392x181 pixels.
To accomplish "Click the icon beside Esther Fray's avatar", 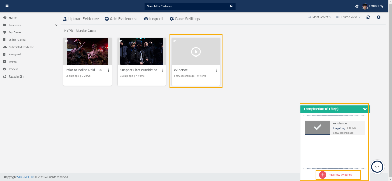I will pyautogui.click(x=356, y=6).
